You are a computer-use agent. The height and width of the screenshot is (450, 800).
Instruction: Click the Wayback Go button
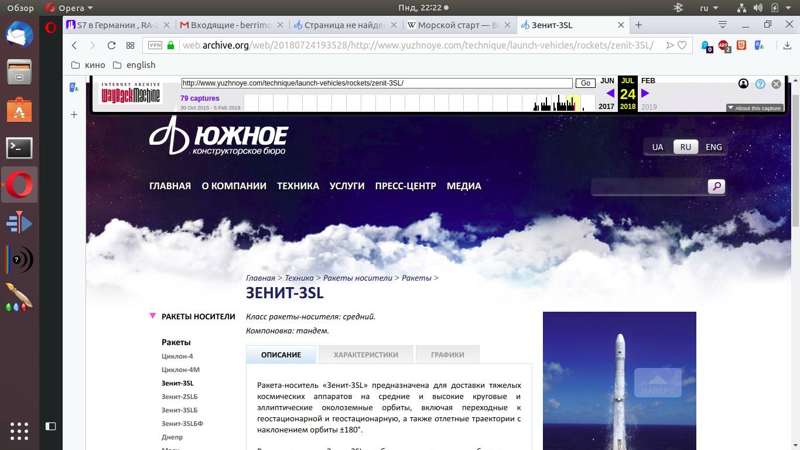point(586,83)
